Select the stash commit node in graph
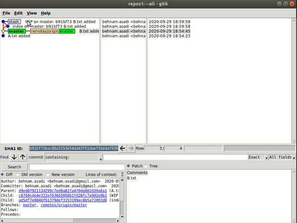Image resolution: width=297 pixels, height=223 pixels. pos(3,22)
